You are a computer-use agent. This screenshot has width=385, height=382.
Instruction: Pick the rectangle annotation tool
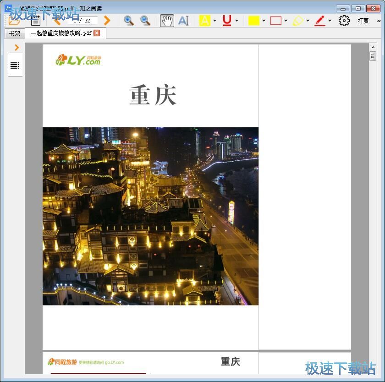tap(276, 20)
